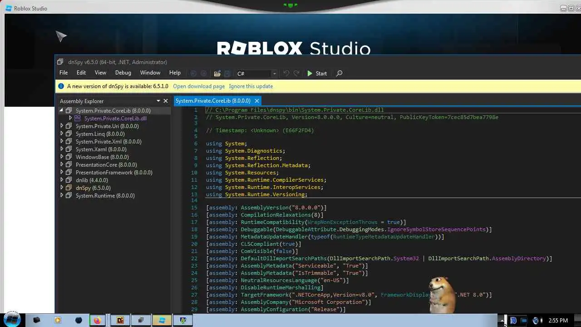Close the Assembly Explorer panel
Image resolution: width=581 pixels, height=327 pixels.
(x=166, y=101)
